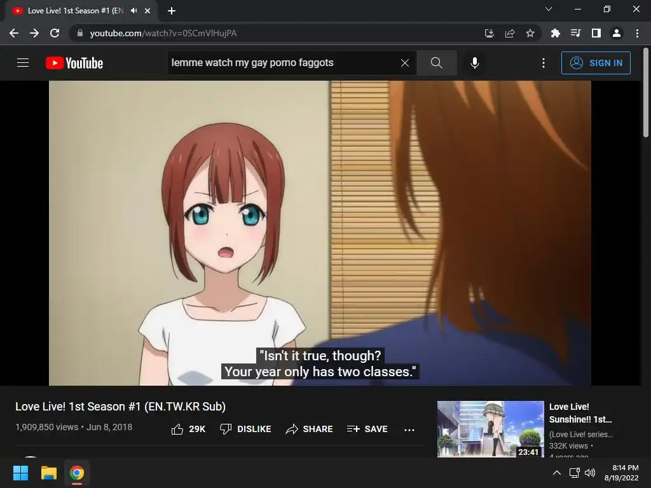Reload the page
The image size is (651, 488).
pyautogui.click(x=55, y=33)
